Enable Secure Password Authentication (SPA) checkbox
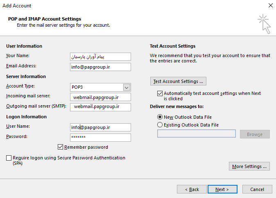The height and width of the screenshot is (198, 276). [x=9, y=158]
